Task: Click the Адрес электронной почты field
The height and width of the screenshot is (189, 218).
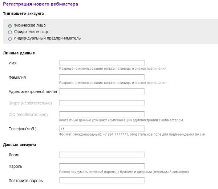Action: (102, 91)
